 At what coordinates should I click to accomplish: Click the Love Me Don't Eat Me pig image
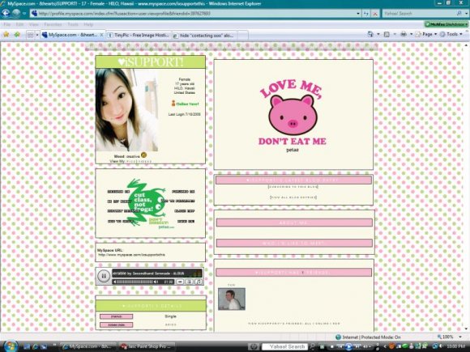coord(293,115)
